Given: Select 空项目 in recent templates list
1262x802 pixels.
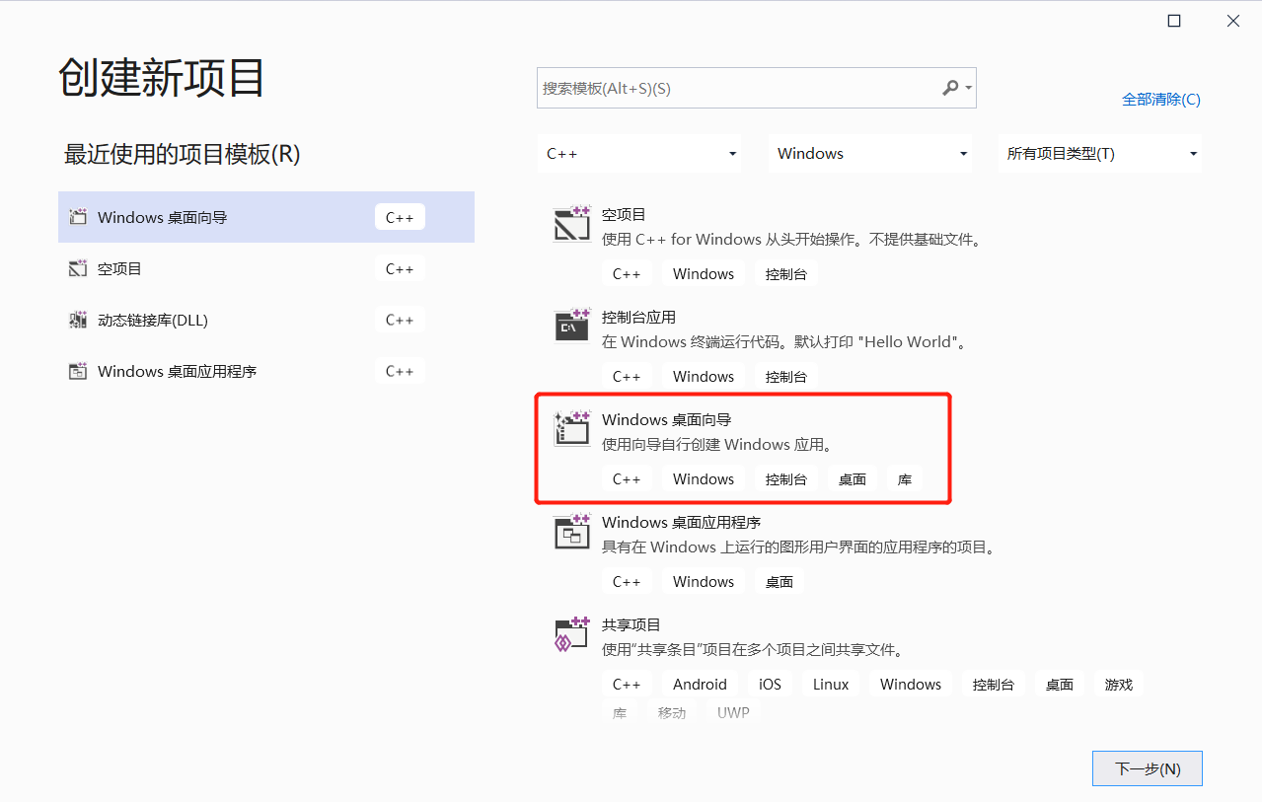Looking at the screenshot, I should click(x=266, y=268).
